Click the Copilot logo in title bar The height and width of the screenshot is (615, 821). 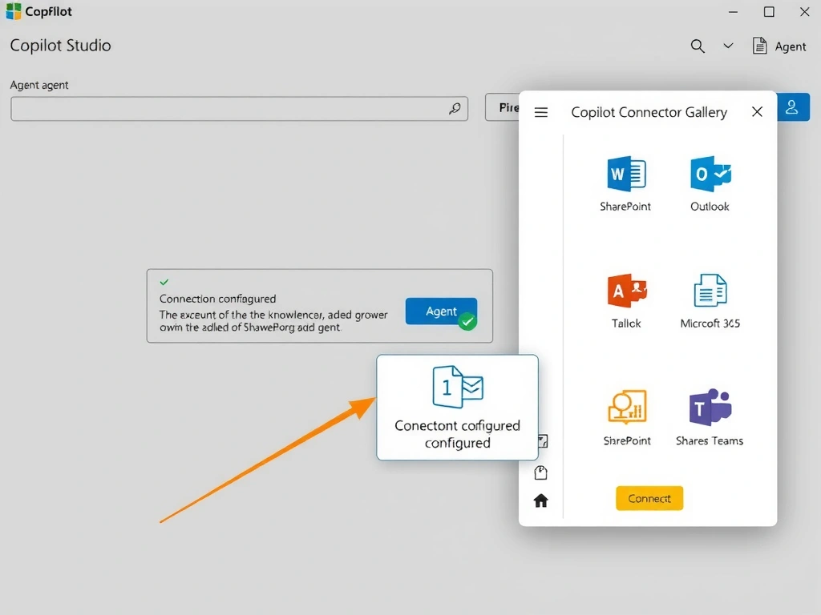pos(13,11)
